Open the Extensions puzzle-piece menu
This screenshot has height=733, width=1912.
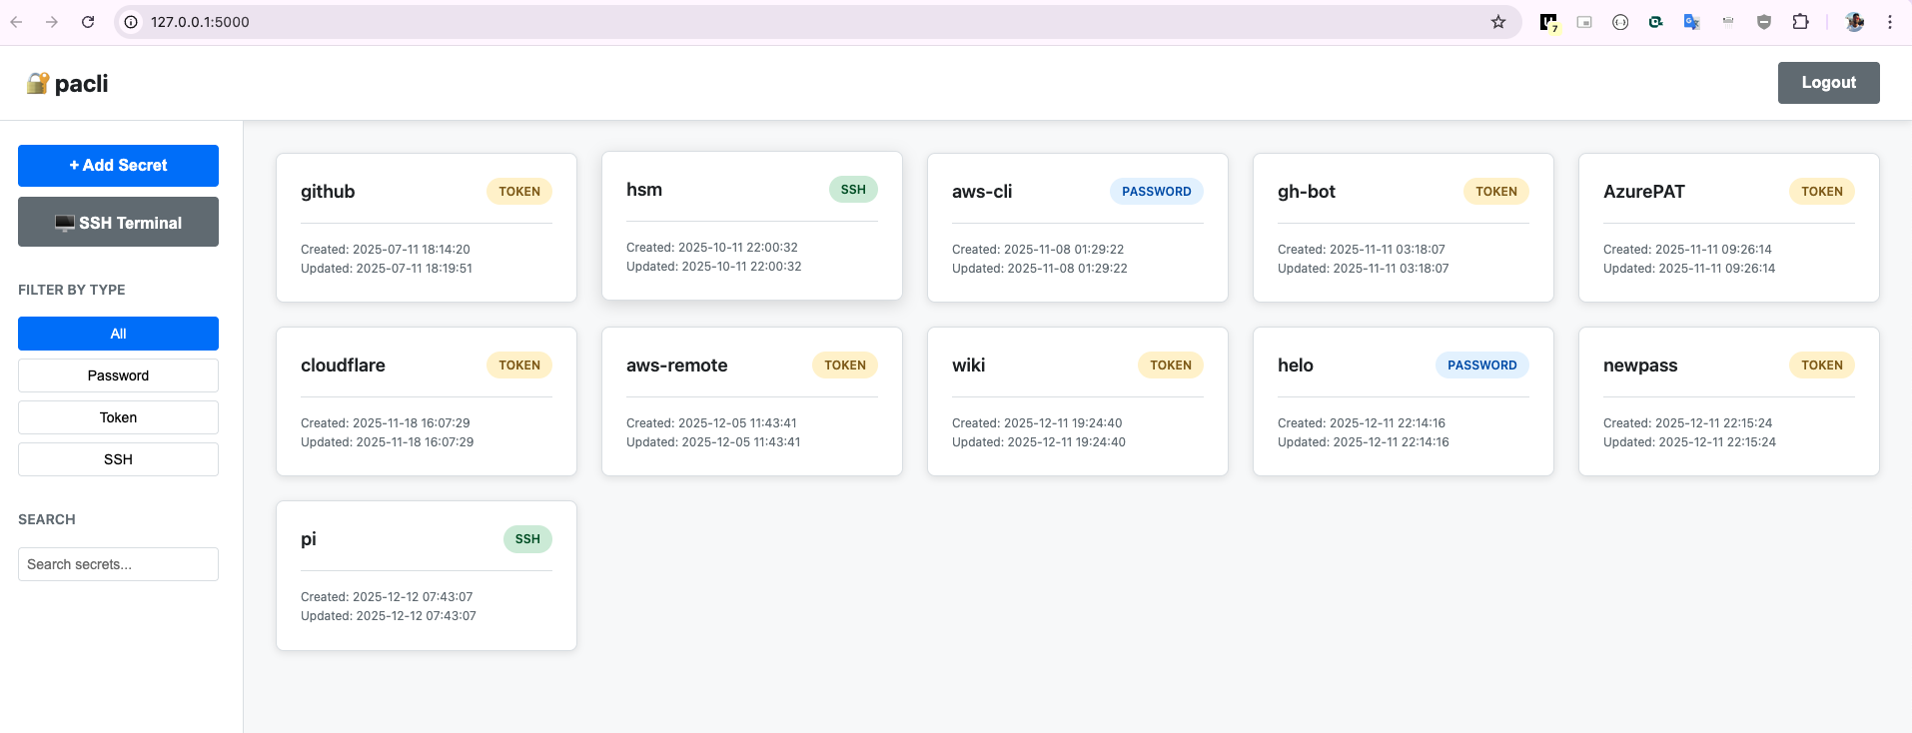click(1800, 22)
